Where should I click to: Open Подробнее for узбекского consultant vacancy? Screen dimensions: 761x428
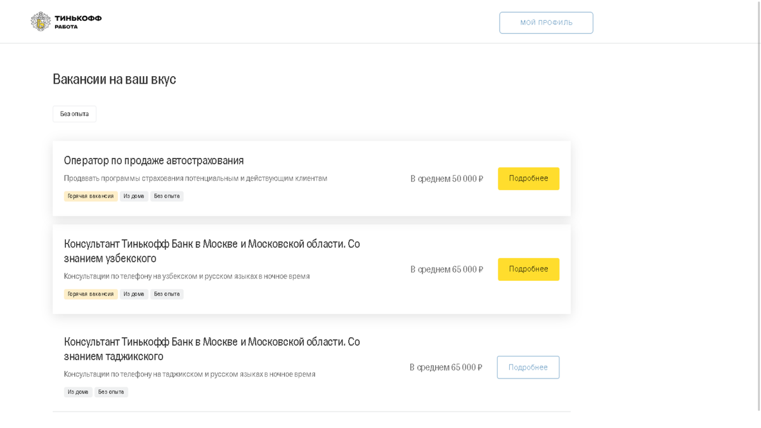pyautogui.click(x=528, y=269)
